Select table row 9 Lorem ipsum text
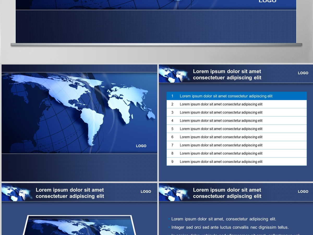 pyautogui.click(x=221, y=162)
